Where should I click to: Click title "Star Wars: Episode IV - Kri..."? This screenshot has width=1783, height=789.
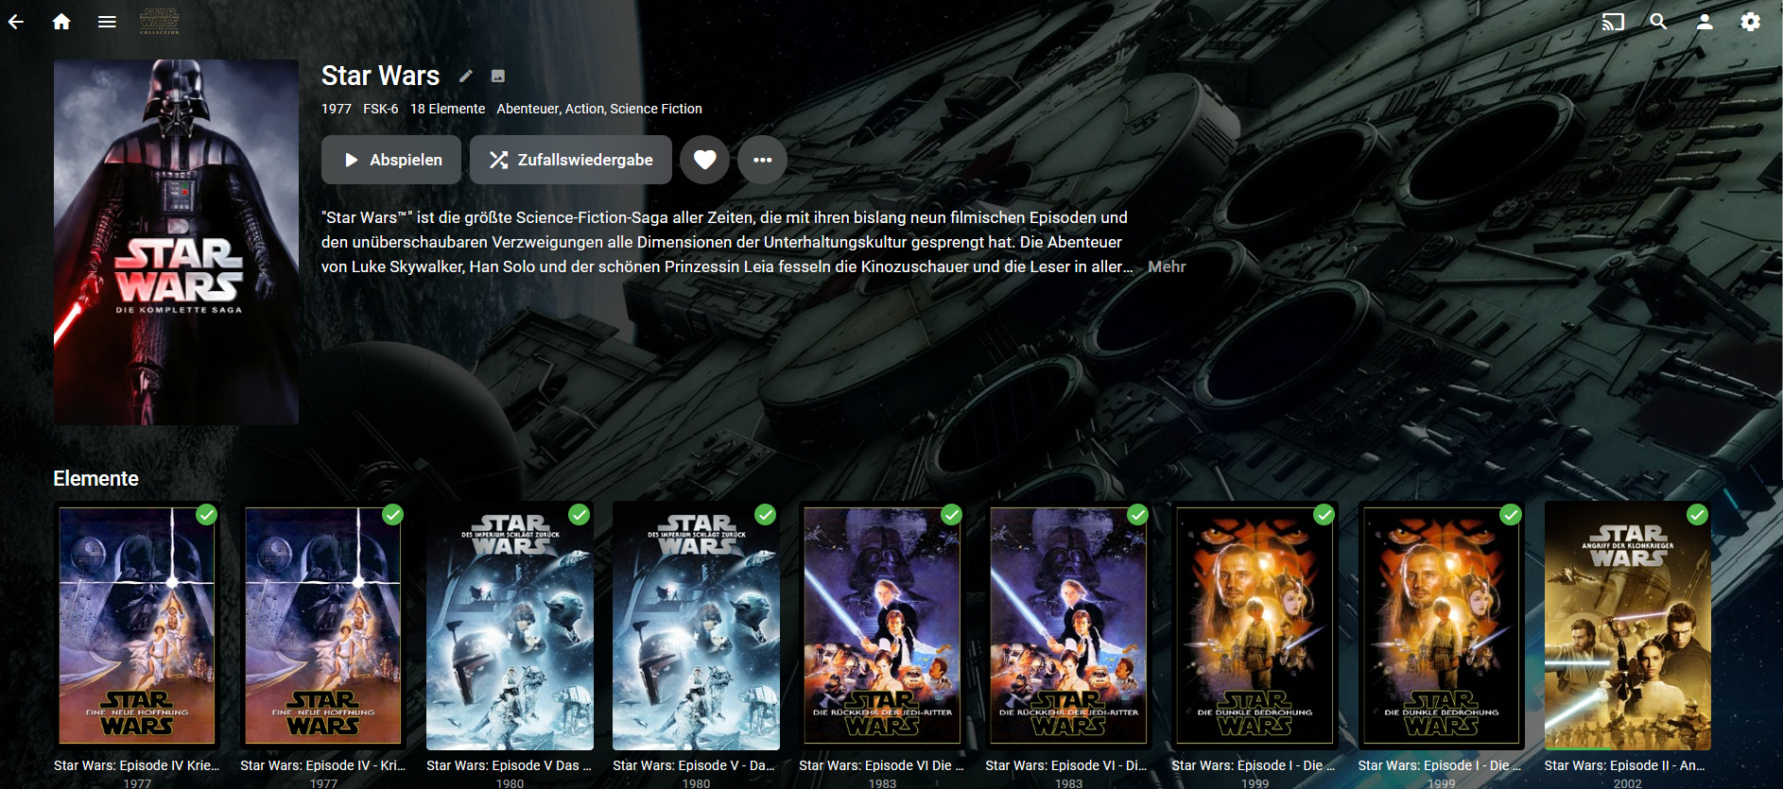[323, 765]
